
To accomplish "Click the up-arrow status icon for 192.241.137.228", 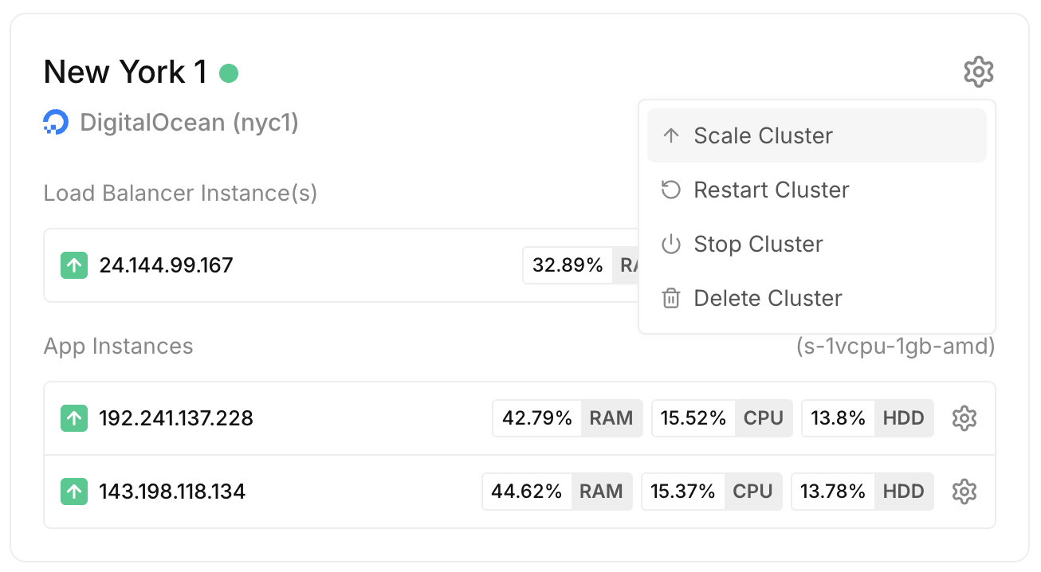I will [x=74, y=418].
